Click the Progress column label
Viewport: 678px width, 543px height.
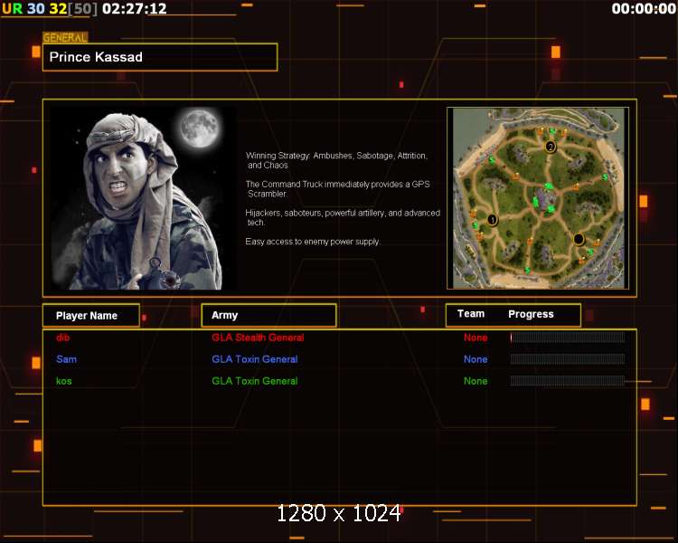[x=531, y=314]
